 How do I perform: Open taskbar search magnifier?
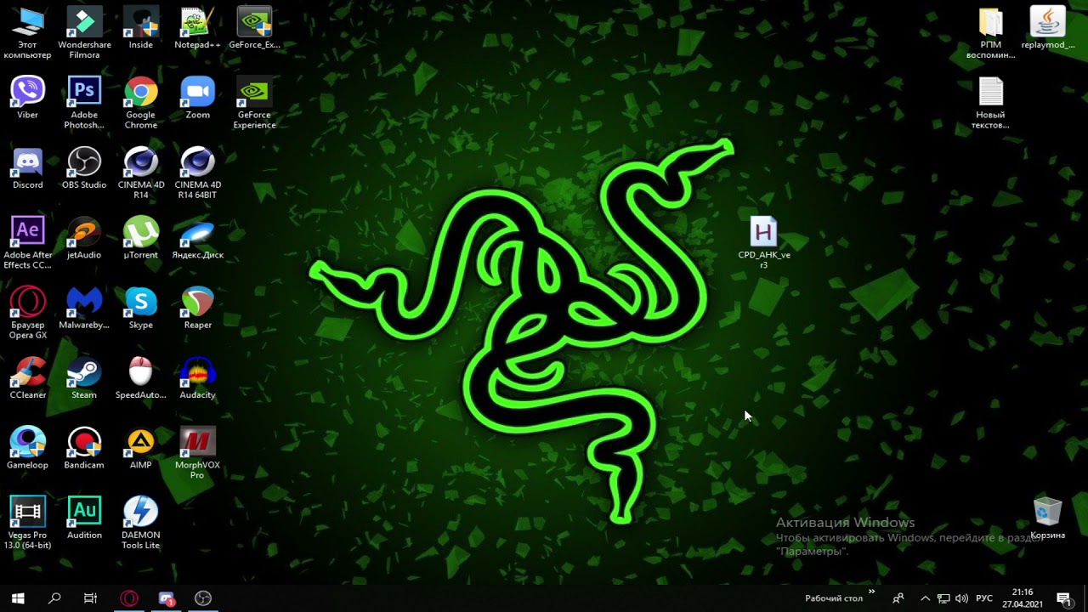point(54,598)
